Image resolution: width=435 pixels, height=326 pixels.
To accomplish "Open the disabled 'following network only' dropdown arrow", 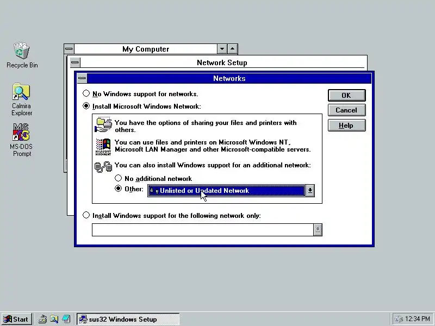I will (318, 230).
